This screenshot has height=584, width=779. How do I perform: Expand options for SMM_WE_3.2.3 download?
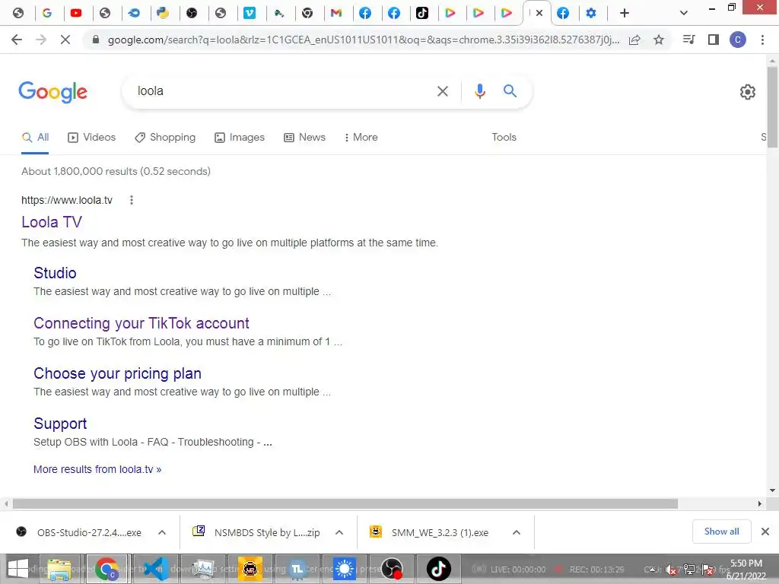tap(517, 532)
